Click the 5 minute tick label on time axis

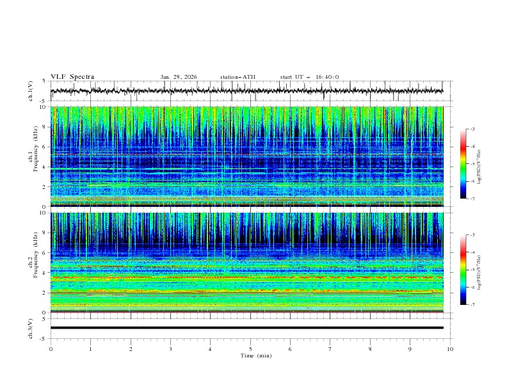pos(250,349)
